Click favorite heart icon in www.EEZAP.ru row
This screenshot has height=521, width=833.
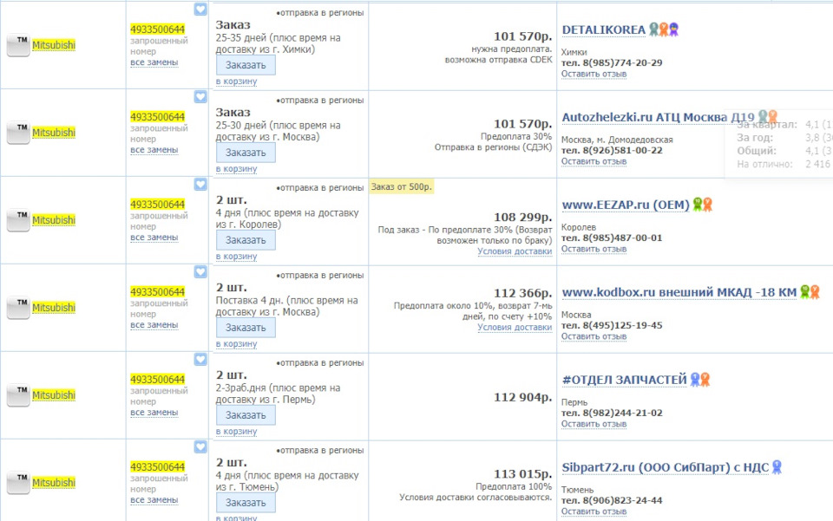click(200, 184)
